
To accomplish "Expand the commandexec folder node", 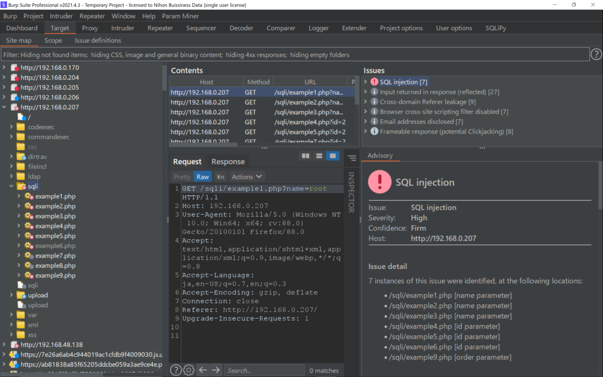I will coord(12,137).
